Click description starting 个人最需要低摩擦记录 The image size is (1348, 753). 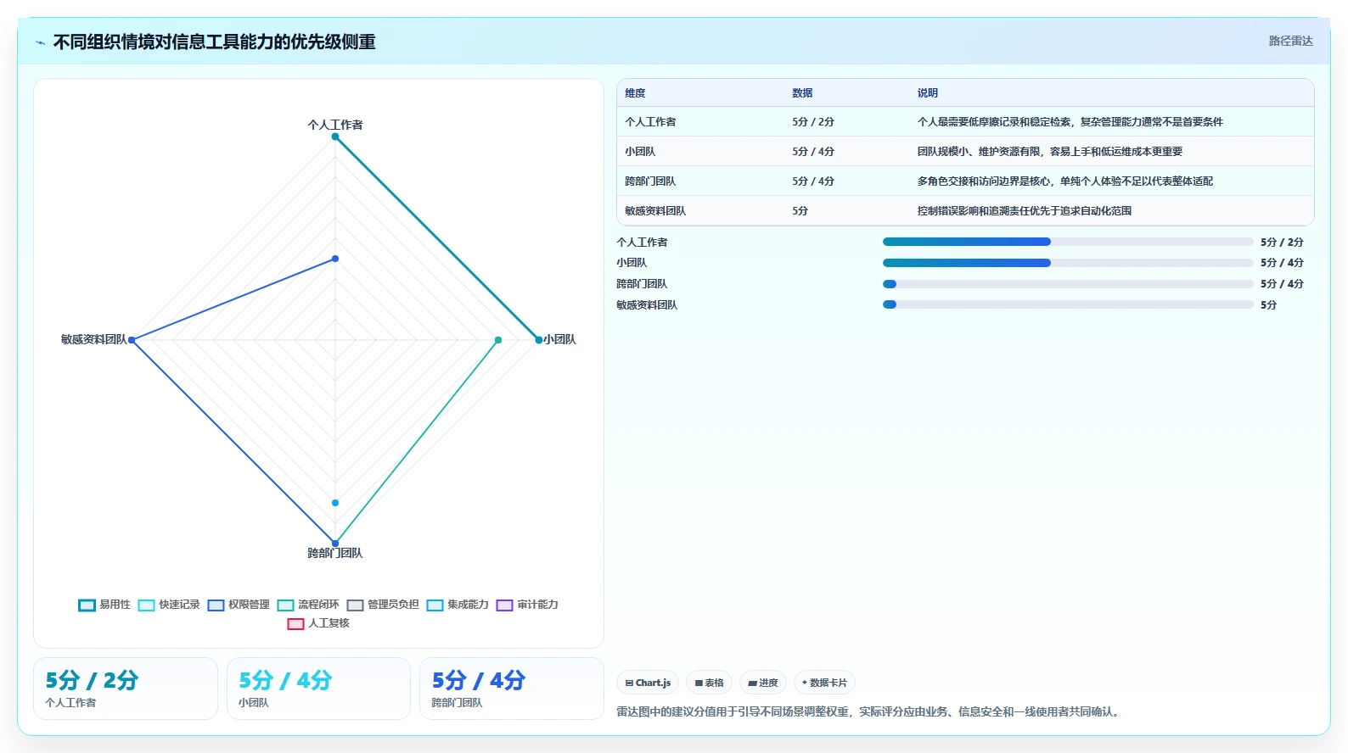(1070, 122)
